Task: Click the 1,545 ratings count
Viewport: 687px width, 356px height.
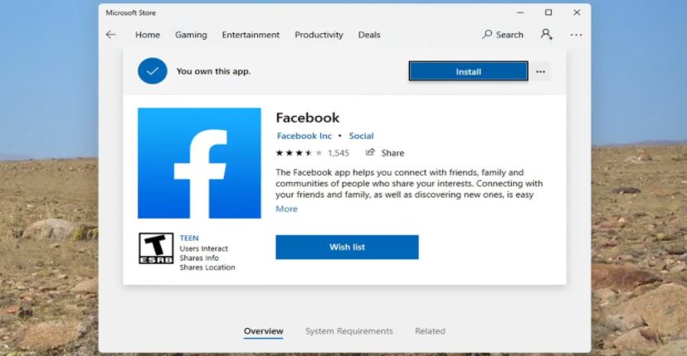Action: 339,153
